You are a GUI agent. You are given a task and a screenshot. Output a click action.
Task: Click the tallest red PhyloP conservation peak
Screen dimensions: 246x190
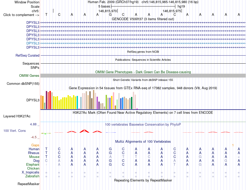click(84, 131)
